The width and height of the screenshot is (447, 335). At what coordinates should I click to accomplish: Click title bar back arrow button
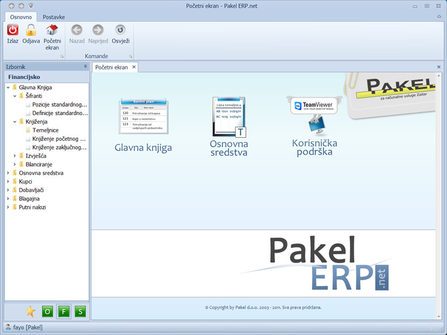coord(12,6)
